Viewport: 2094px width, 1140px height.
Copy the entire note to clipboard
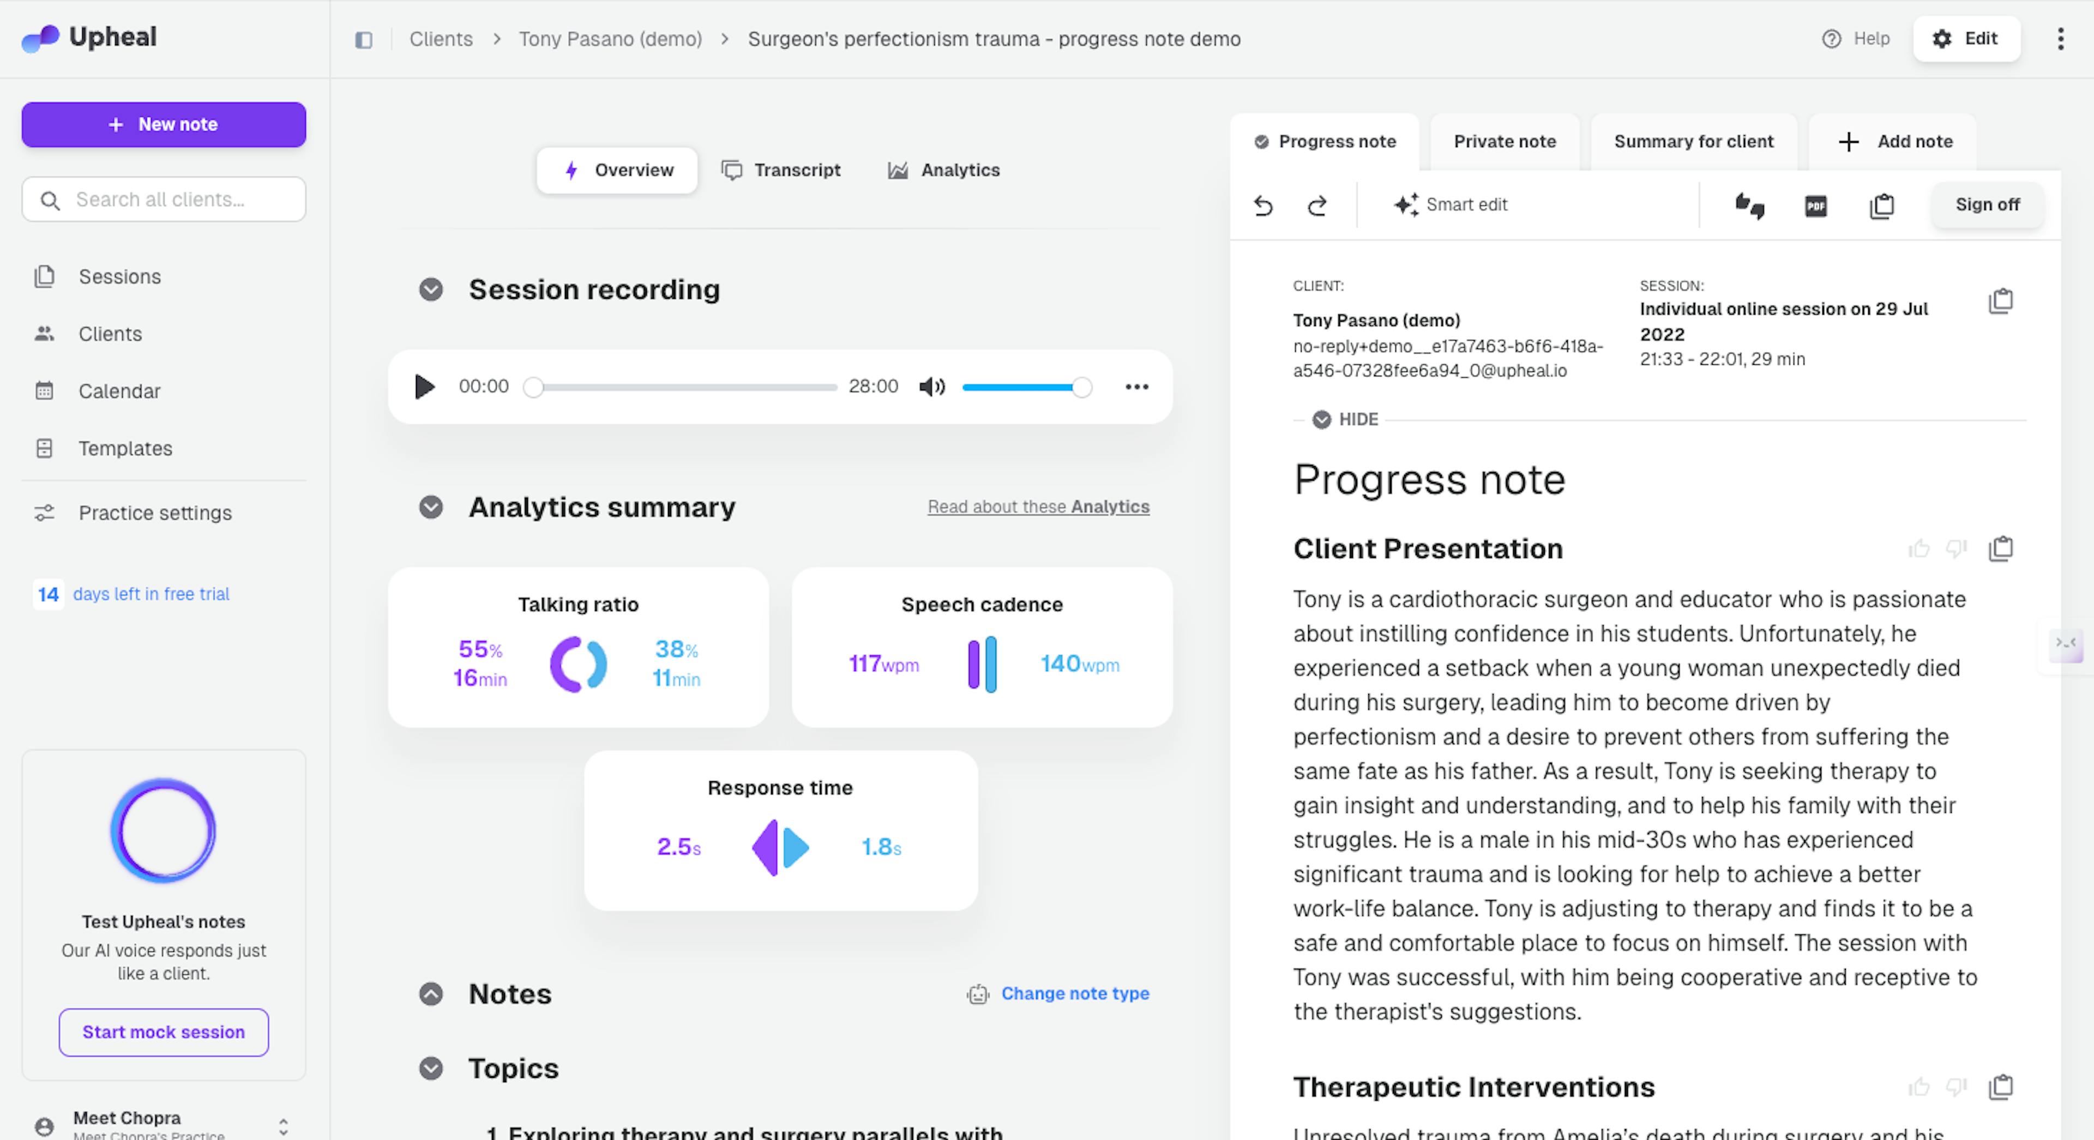point(1882,206)
